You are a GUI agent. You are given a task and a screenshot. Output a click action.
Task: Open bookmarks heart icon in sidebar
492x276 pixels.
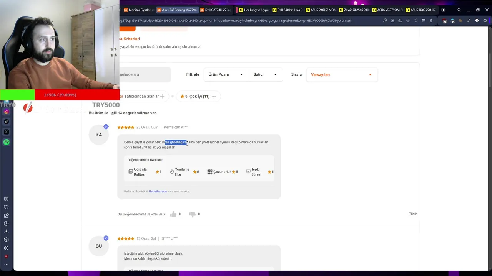6,207
